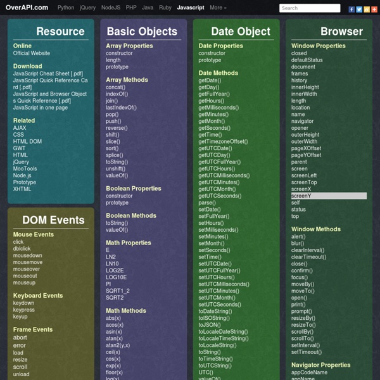Go to PHP in the top menu
Screen dimensions: 380x380
pos(131,8)
